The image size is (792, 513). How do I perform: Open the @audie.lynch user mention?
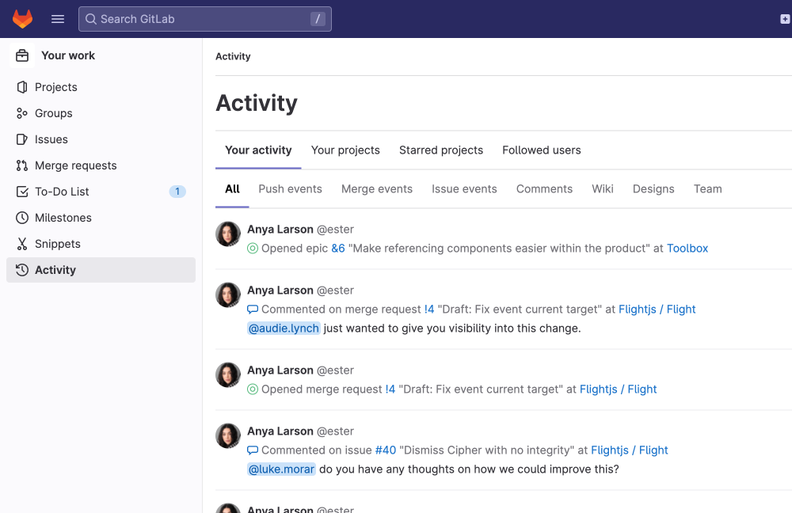[284, 328]
